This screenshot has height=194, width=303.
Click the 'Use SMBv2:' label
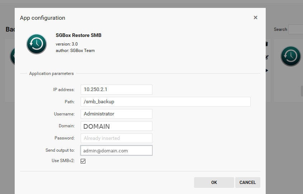(63, 161)
